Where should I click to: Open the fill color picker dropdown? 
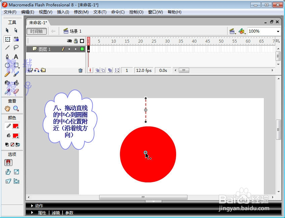pyautogui.click(x=16, y=136)
